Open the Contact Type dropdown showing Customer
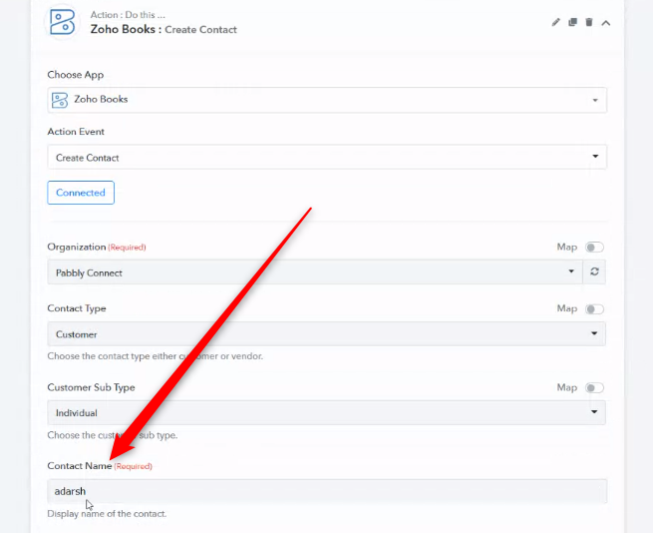This screenshot has height=533, width=653. (327, 333)
